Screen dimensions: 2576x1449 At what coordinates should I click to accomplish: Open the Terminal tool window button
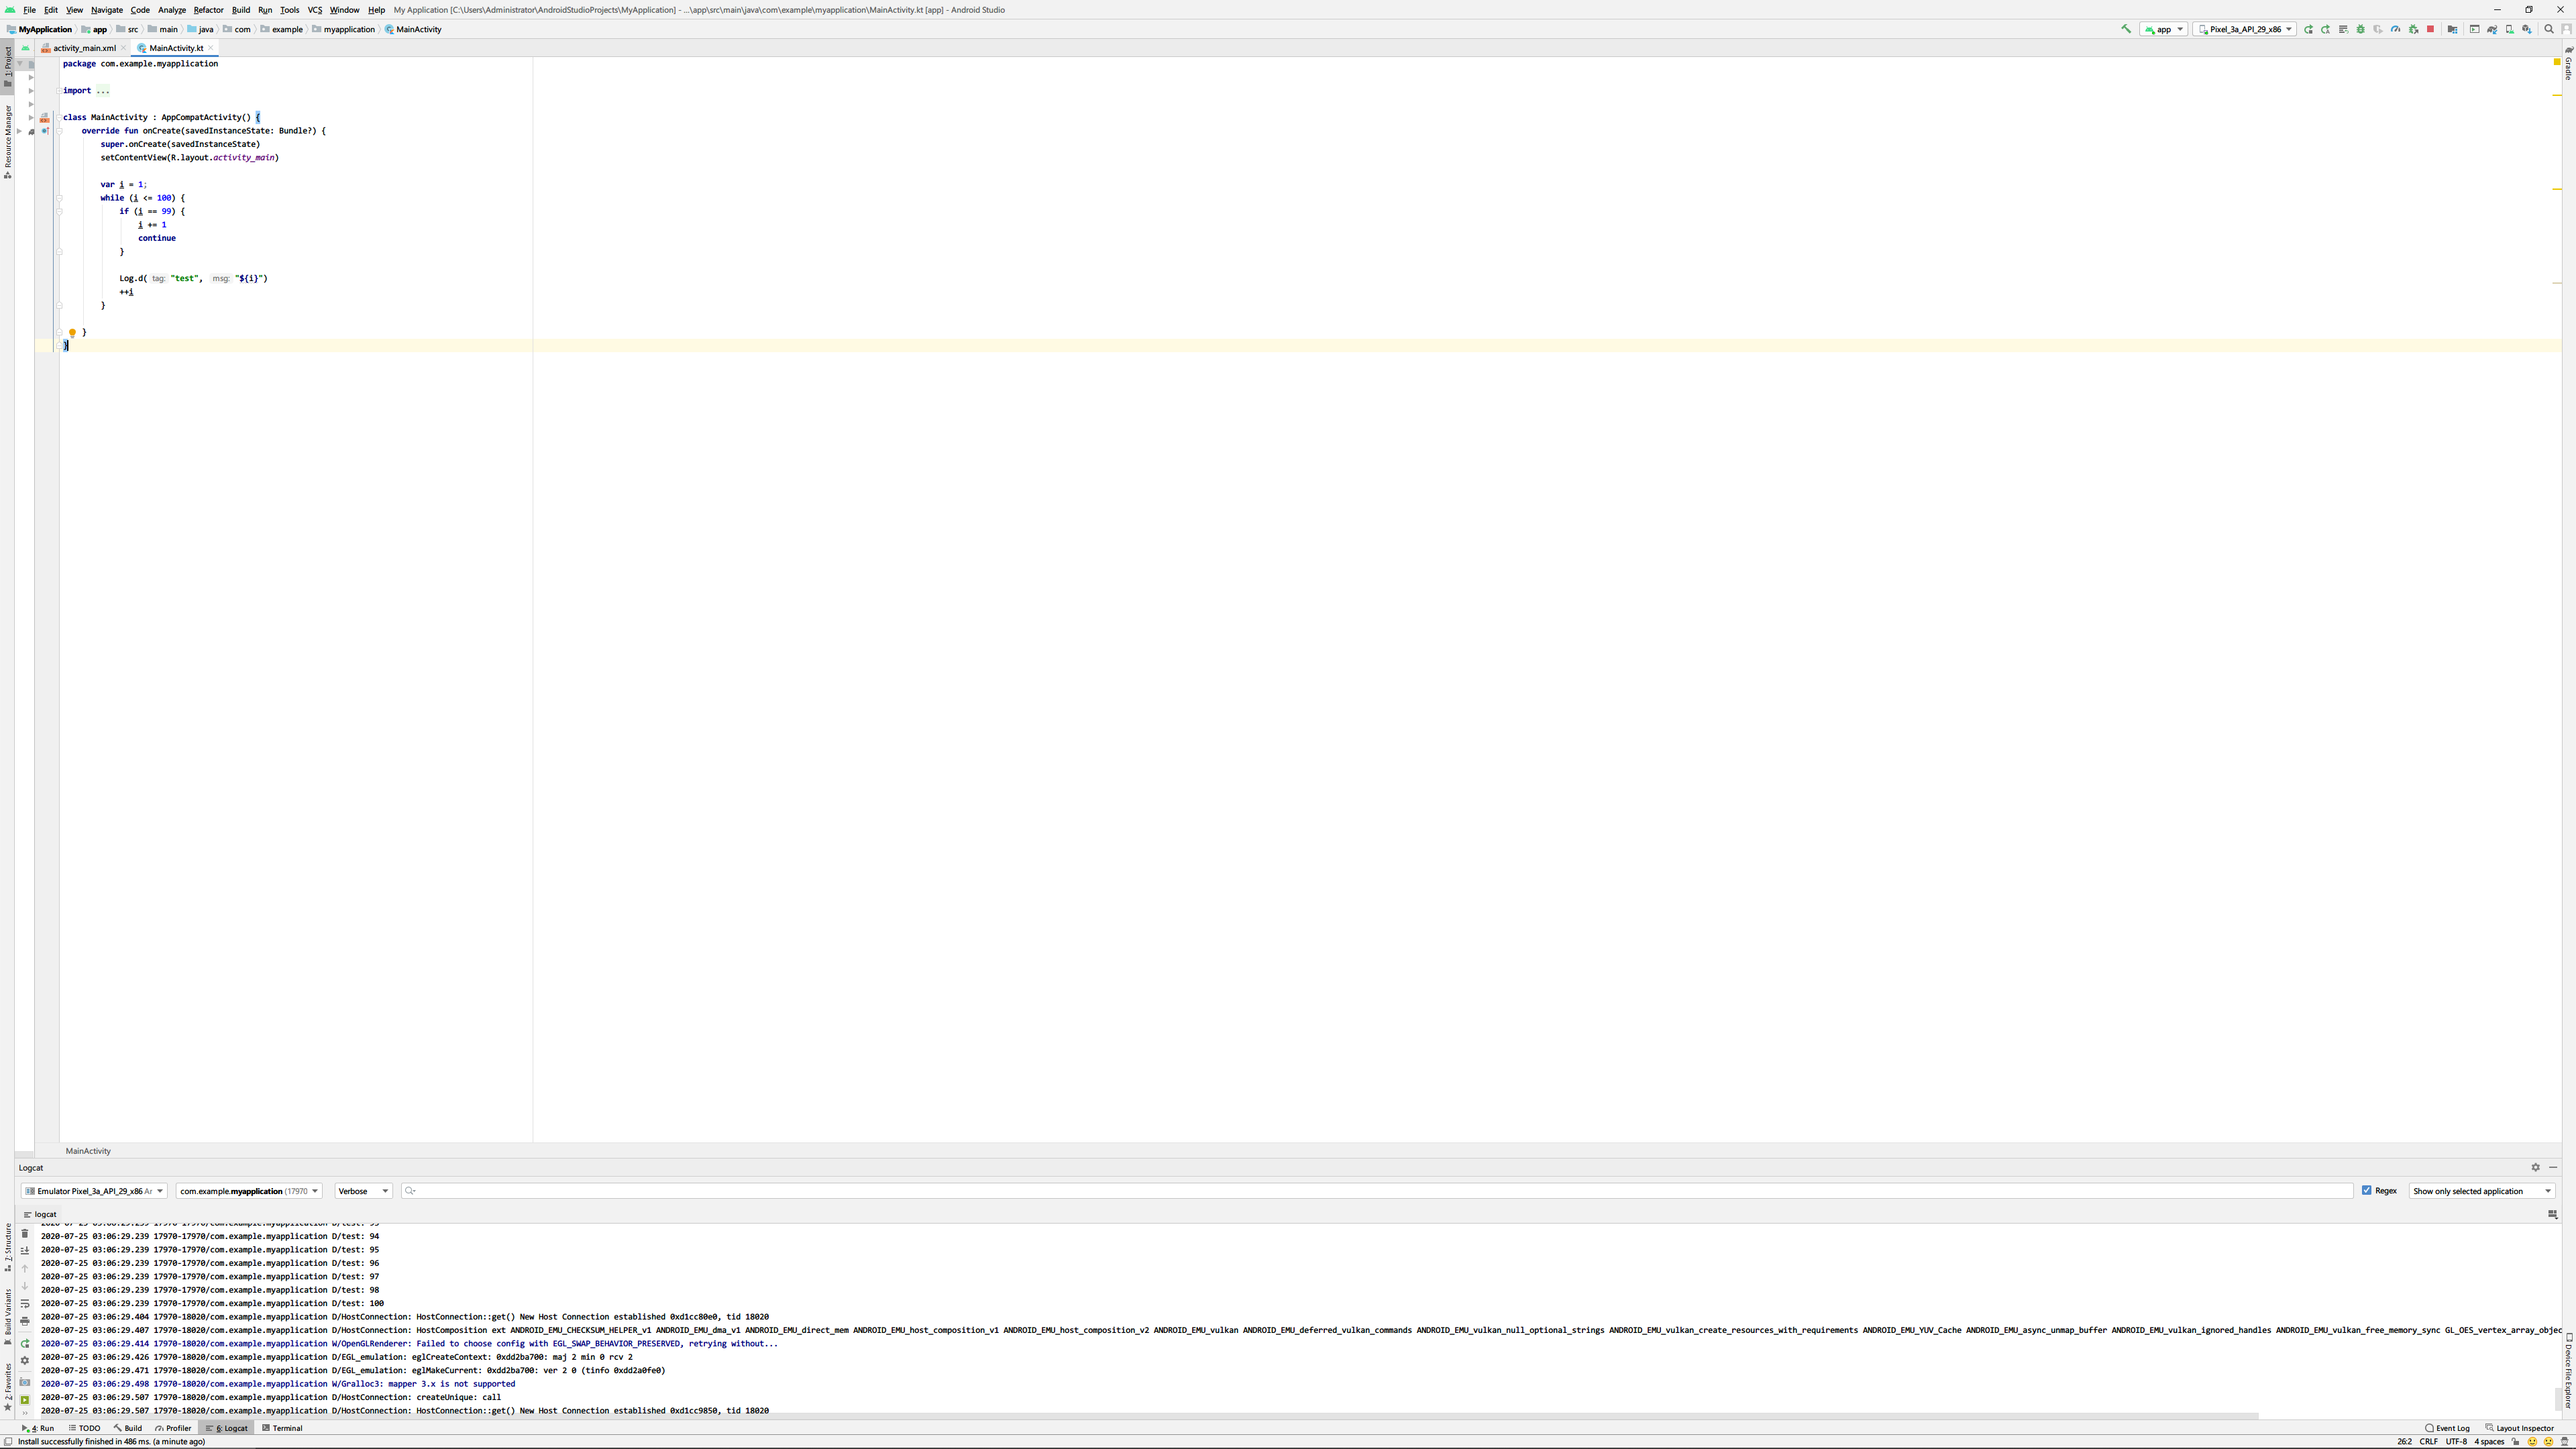(x=282, y=1428)
